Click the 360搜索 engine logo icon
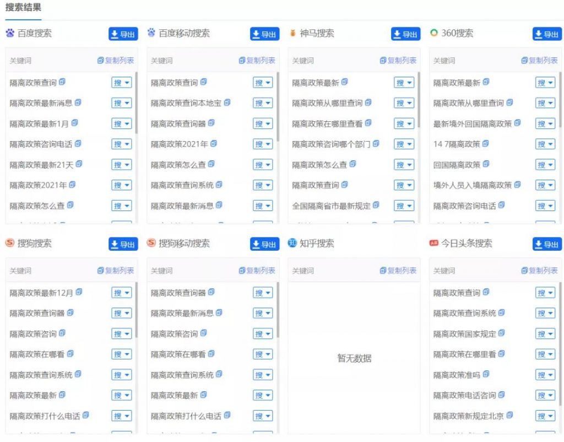Screen dimensions: 564x442 pos(433,33)
